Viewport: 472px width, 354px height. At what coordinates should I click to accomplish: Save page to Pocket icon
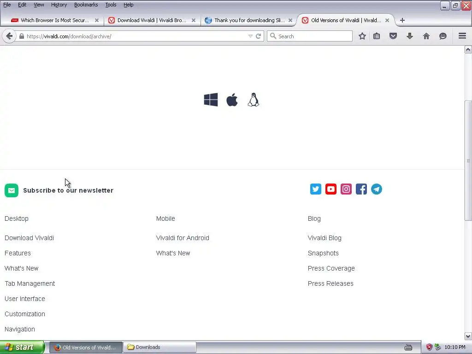pos(393,36)
